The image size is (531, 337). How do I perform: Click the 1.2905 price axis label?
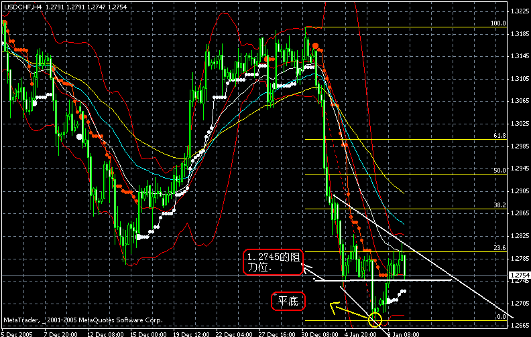tap(520, 191)
